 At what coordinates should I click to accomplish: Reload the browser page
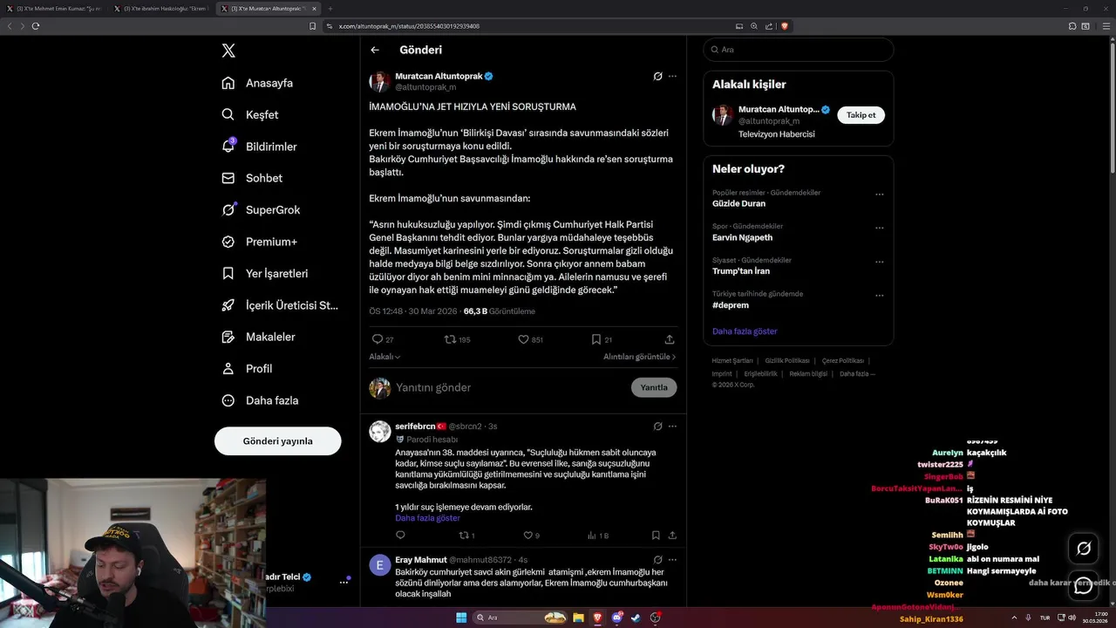coord(36,26)
